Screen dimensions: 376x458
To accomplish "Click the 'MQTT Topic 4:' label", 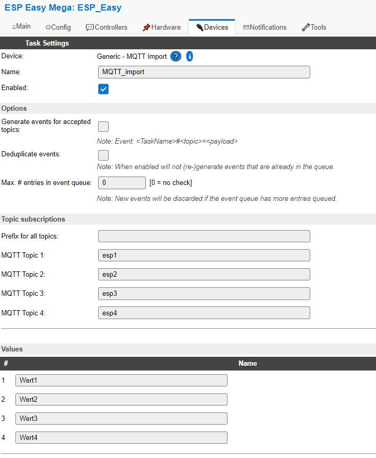I will [x=23, y=313].
